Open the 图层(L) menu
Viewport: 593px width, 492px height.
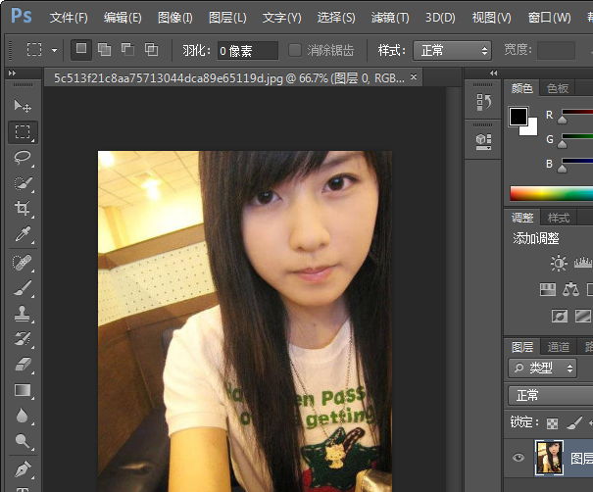[227, 18]
